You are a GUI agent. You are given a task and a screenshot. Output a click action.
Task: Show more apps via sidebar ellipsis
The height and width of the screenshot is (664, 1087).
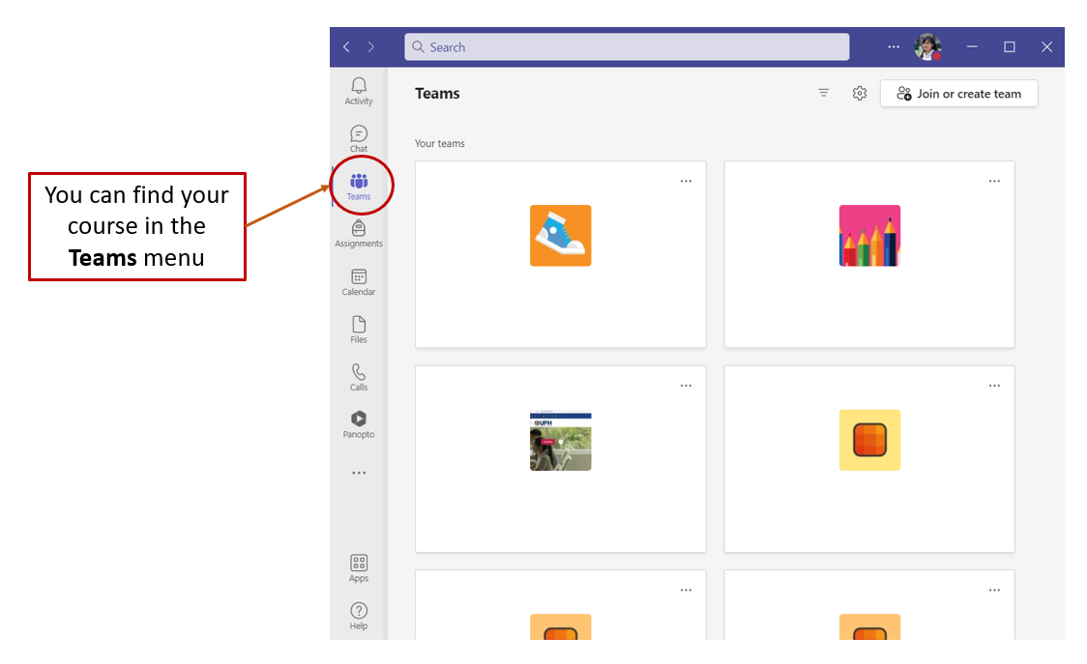click(359, 473)
